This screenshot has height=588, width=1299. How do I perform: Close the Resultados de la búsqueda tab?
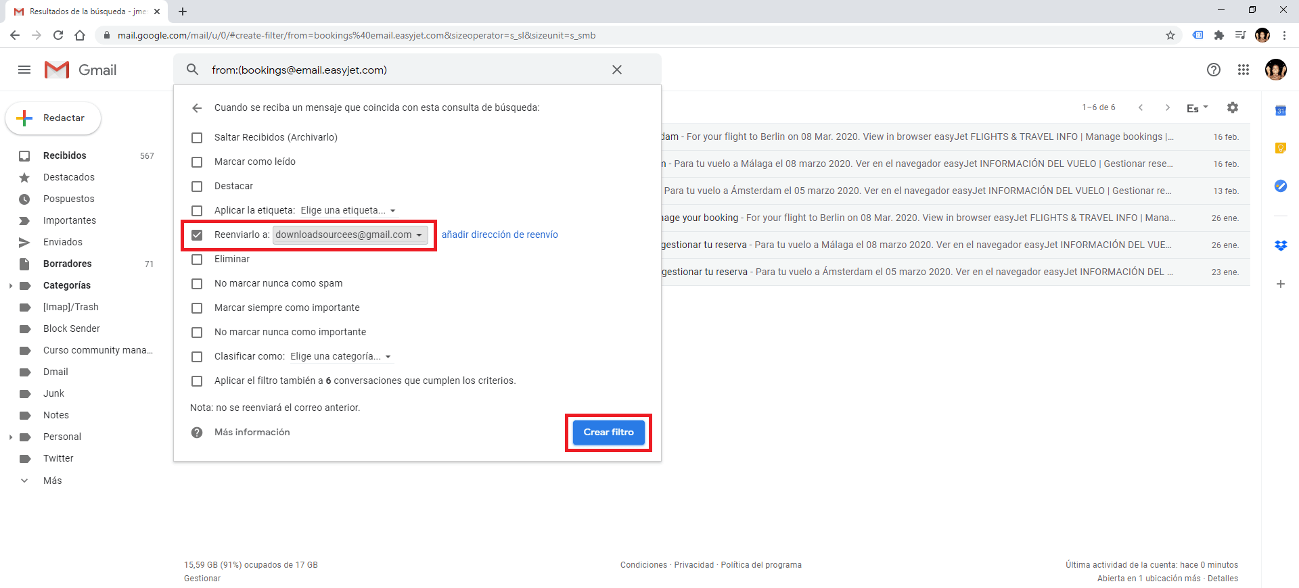(157, 11)
